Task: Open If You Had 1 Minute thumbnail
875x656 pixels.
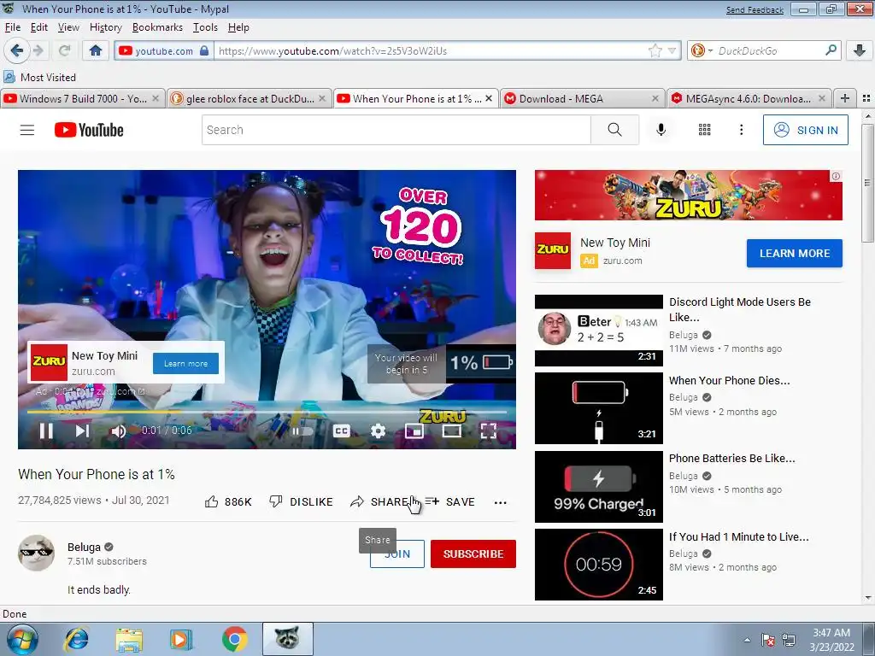Action: click(599, 565)
